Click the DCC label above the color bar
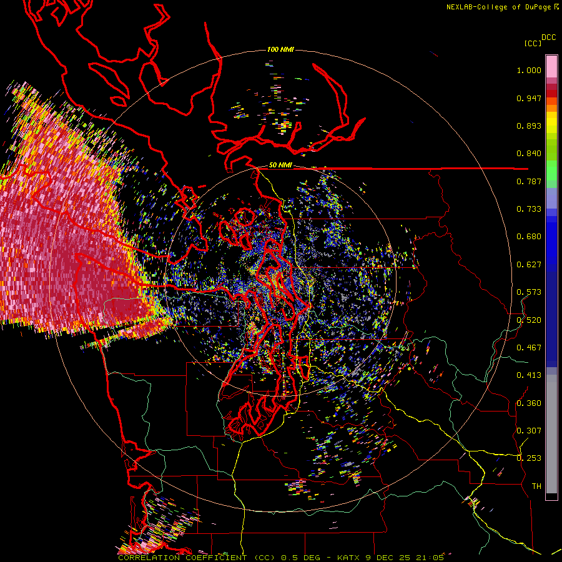The image size is (562, 562). [x=548, y=37]
